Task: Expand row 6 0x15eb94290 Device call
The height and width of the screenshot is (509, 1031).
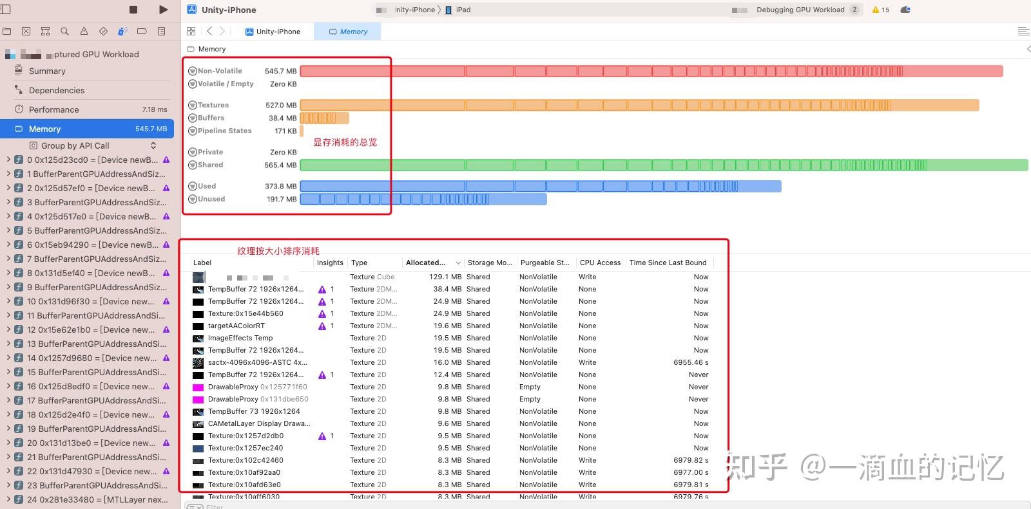Action: (8, 245)
